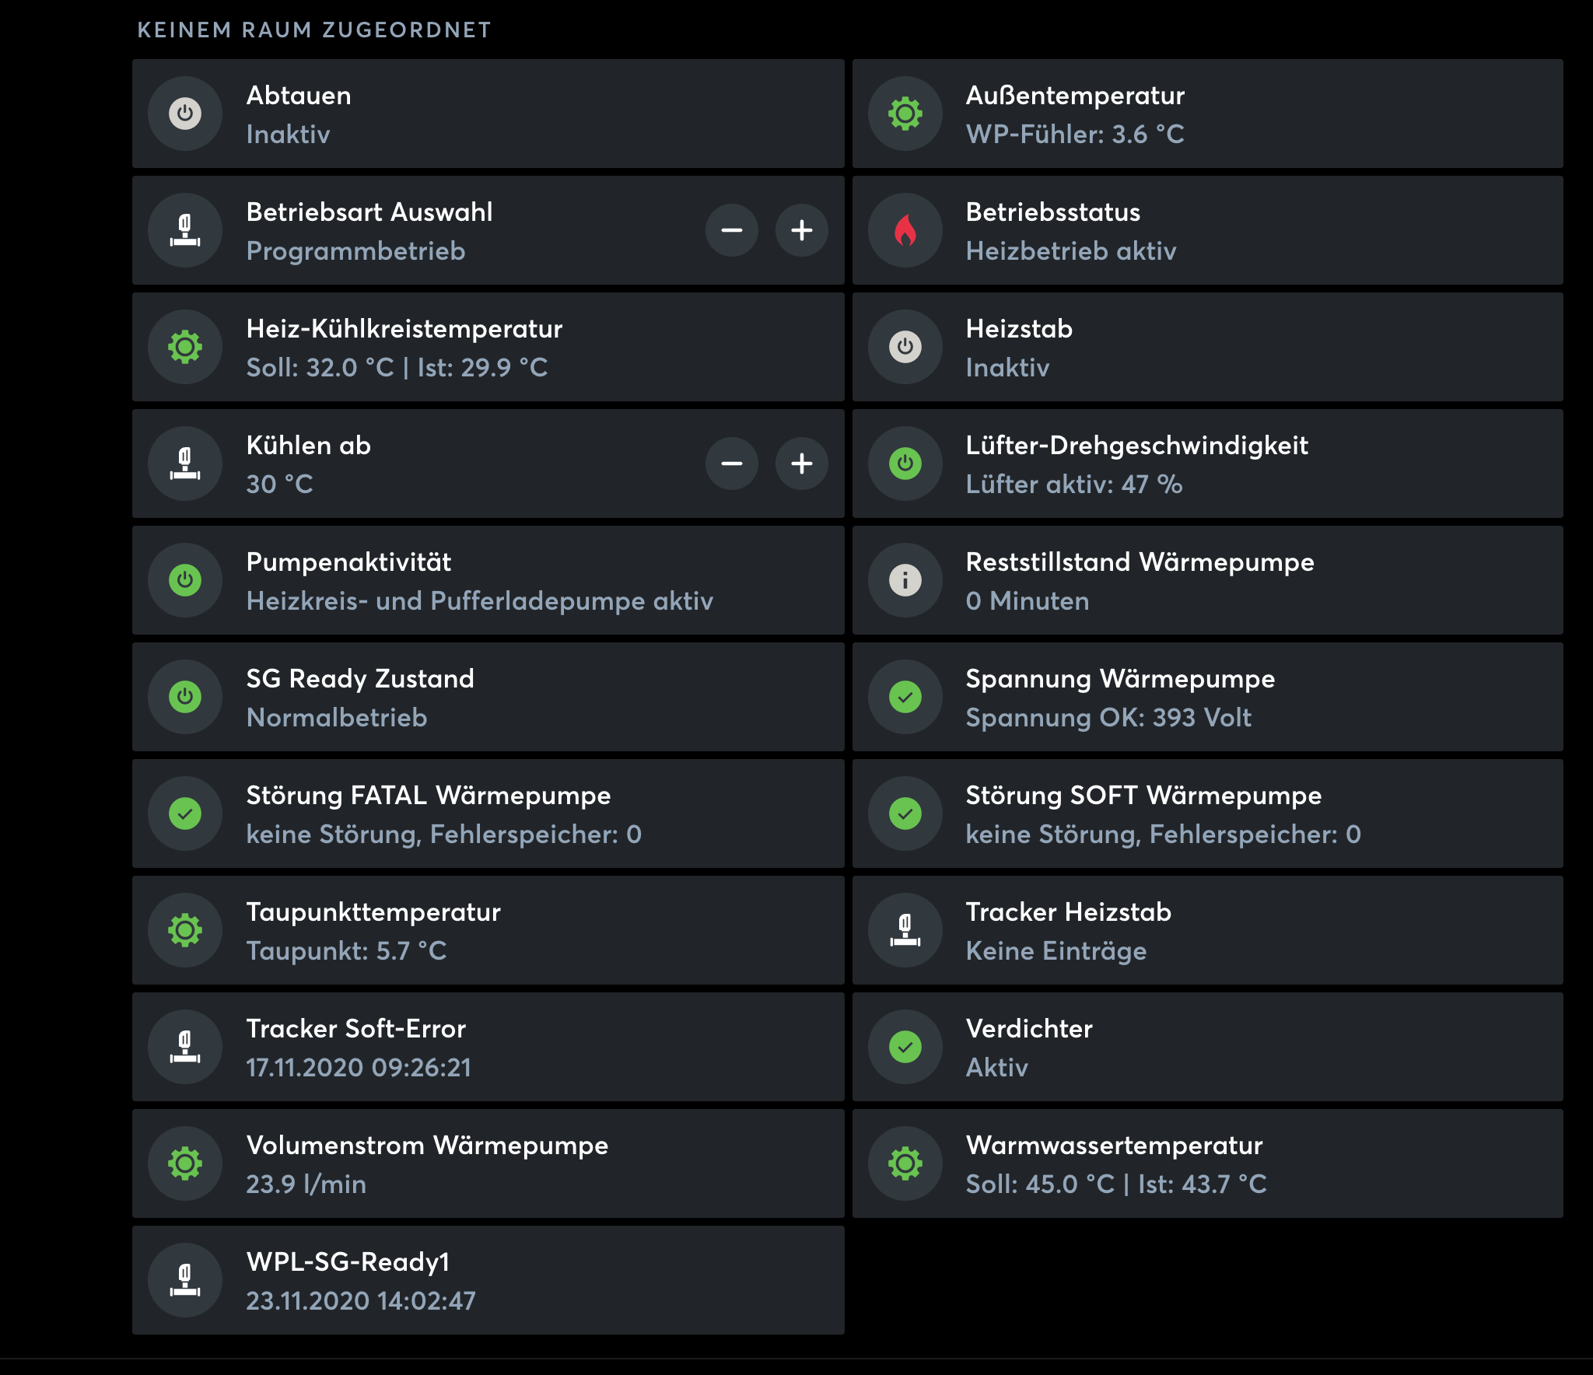Click the WPL-SG-Ready1 device icon
1593x1375 pixels.
(x=185, y=1280)
